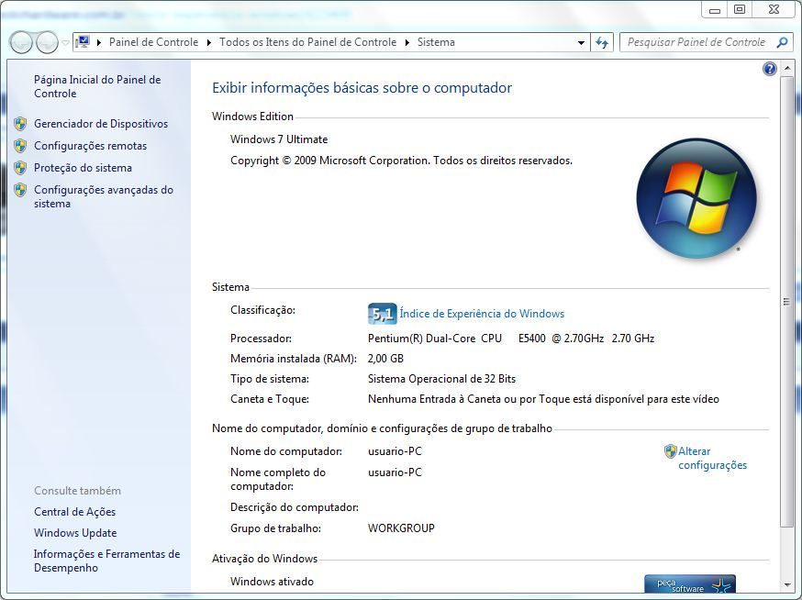Expand arrow before the Sistema breadcrumb

click(407, 42)
